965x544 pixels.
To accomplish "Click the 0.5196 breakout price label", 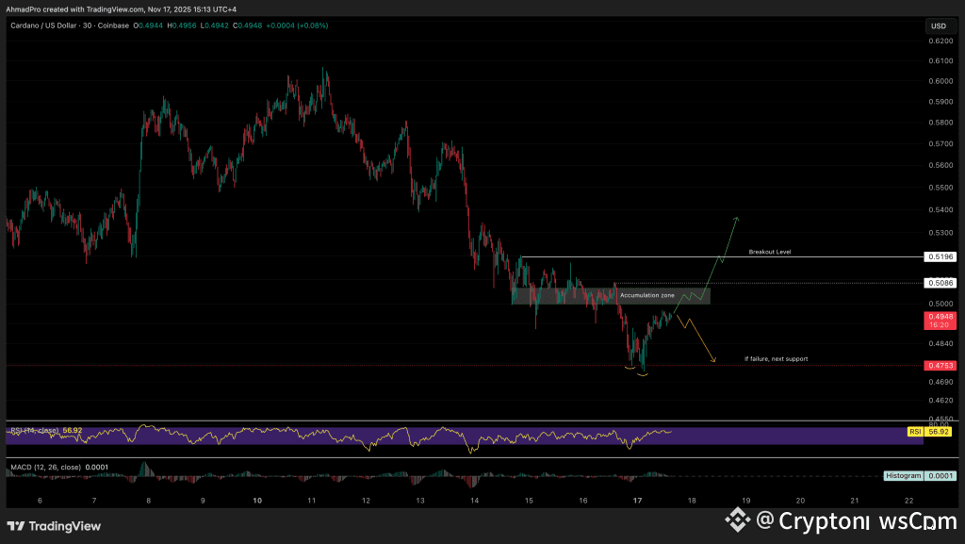I will tap(938, 256).
